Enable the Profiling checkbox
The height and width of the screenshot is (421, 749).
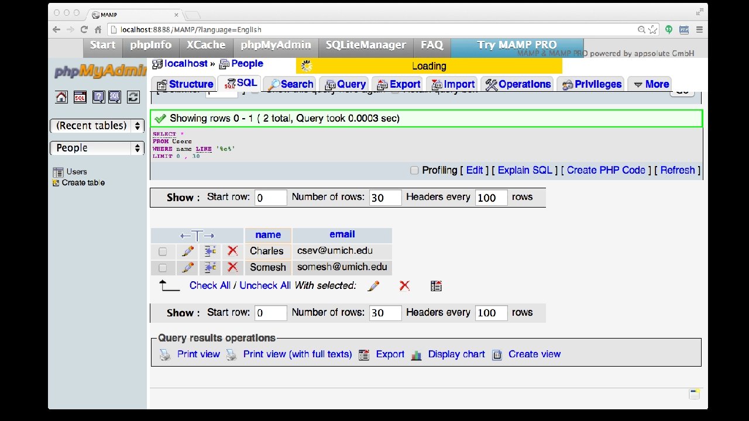pyautogui.click(x=414, y=170)
